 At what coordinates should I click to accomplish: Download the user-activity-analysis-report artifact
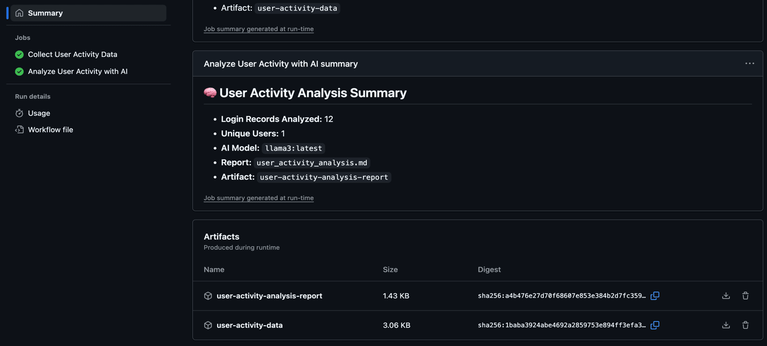click(x=726, y=296)
